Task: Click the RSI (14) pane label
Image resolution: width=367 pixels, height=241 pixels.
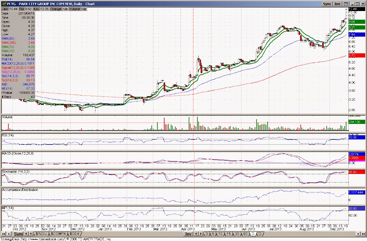Action: [8, 136]
